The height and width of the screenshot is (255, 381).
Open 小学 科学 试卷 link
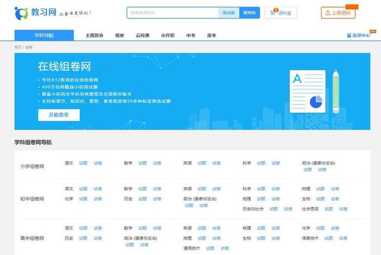click(x=275, y=163)
